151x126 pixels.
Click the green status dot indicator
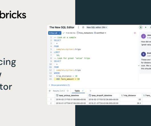click(x=146, y=27)
